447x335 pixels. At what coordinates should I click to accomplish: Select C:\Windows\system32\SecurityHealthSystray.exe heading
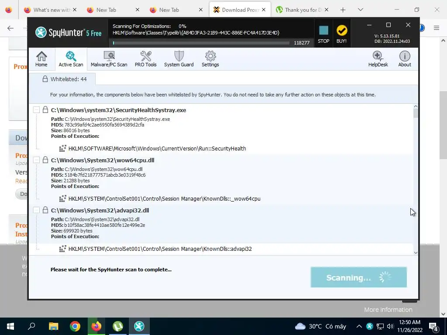coord(118,110)
